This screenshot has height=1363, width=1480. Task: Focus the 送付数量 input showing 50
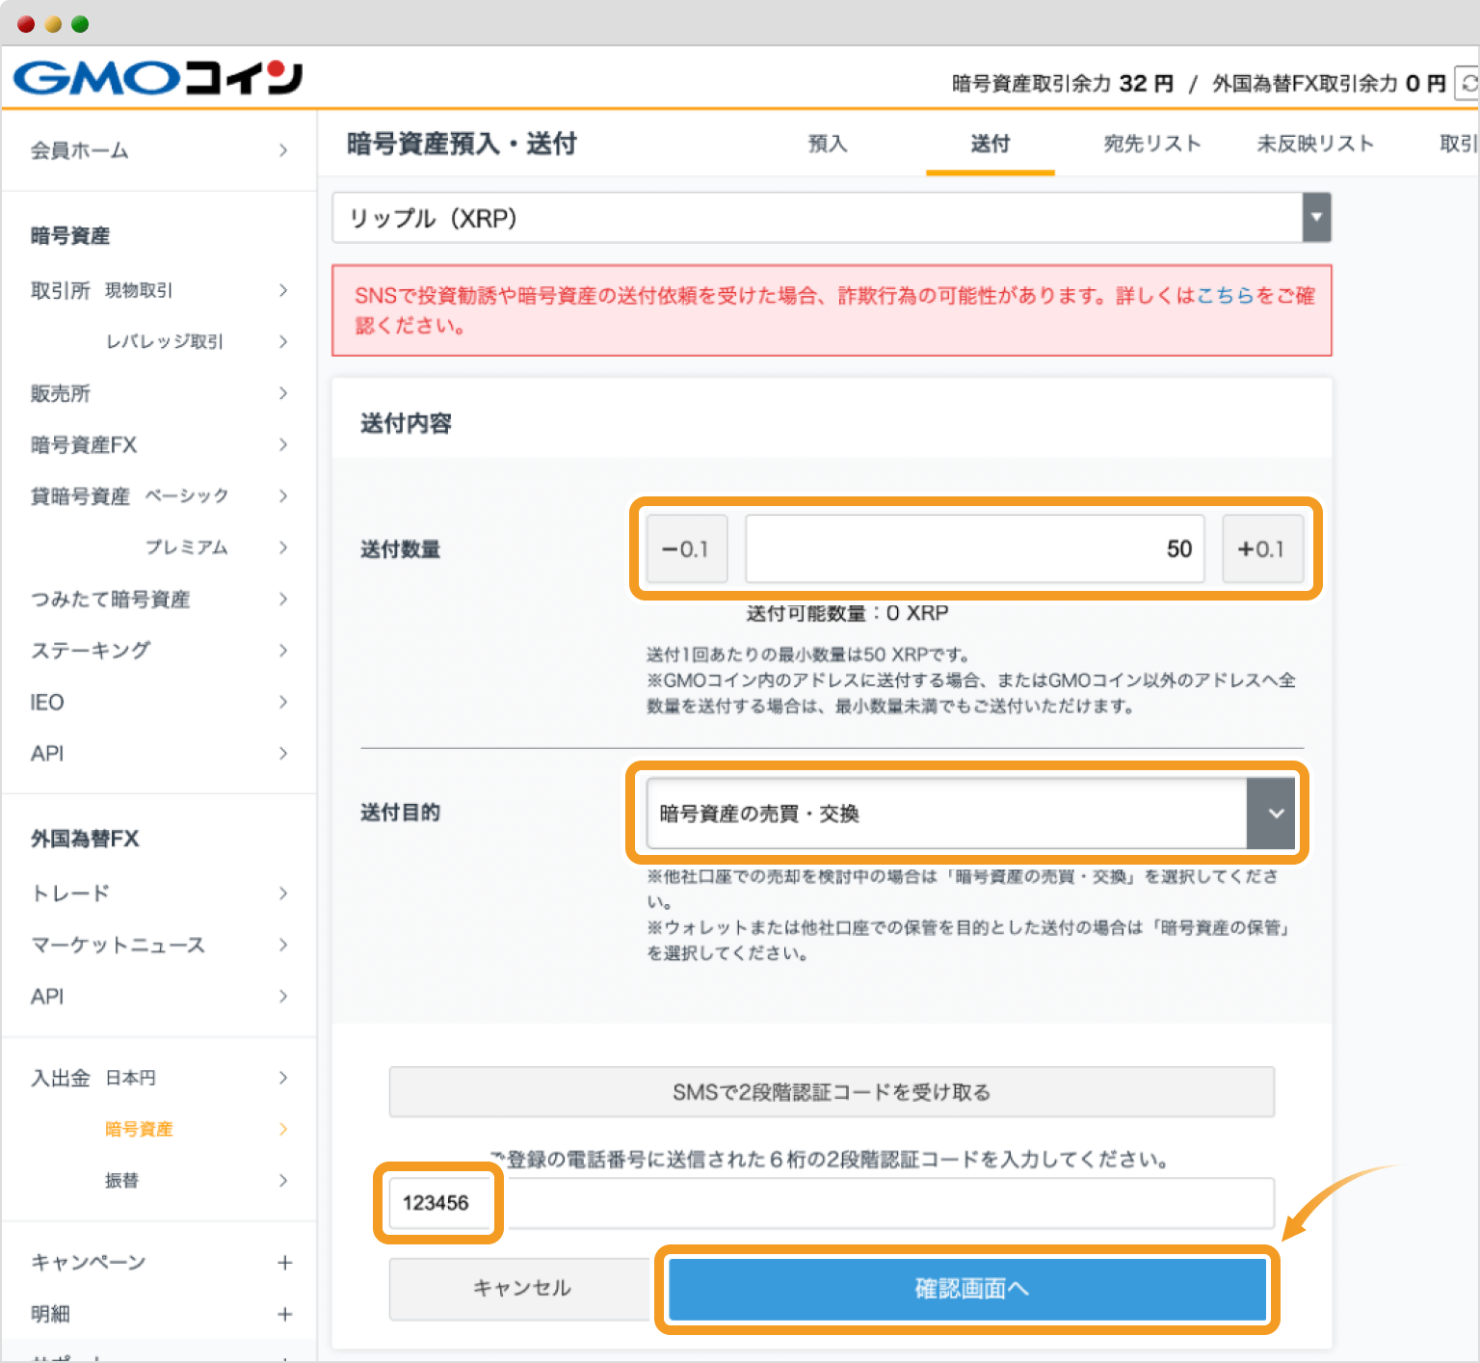click(975, 548)
